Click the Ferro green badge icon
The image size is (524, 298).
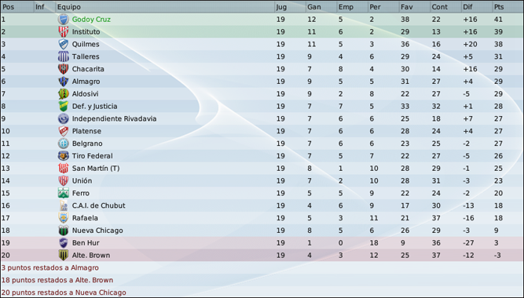click(63, 193)
